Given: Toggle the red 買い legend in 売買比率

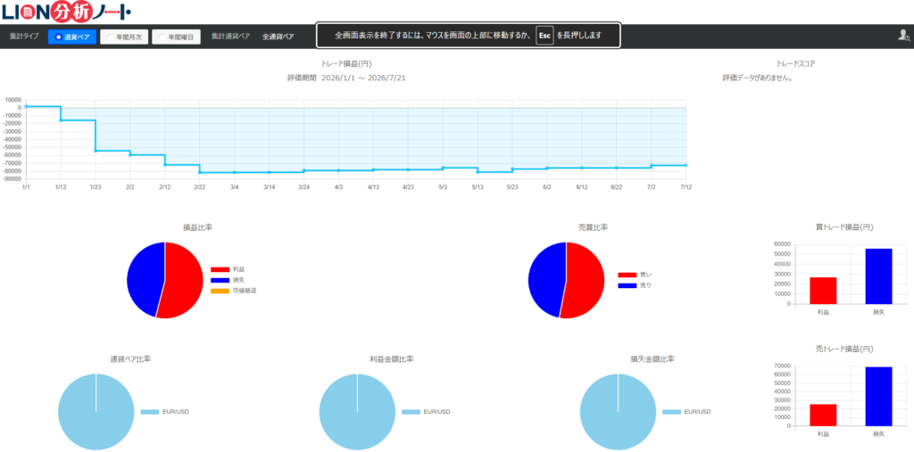Looking at the screenshot, I should coord(636,275).
